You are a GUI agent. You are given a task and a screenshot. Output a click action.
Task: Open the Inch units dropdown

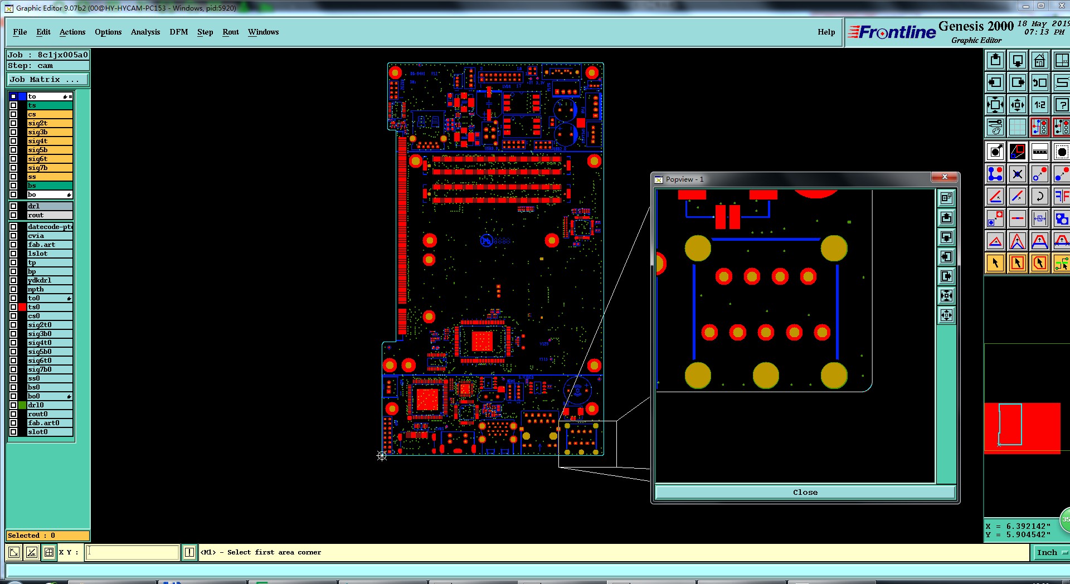1051,552
